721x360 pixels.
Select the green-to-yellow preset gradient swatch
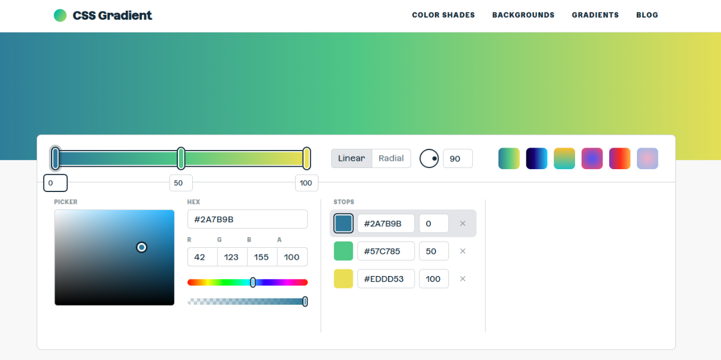(509, 158)
